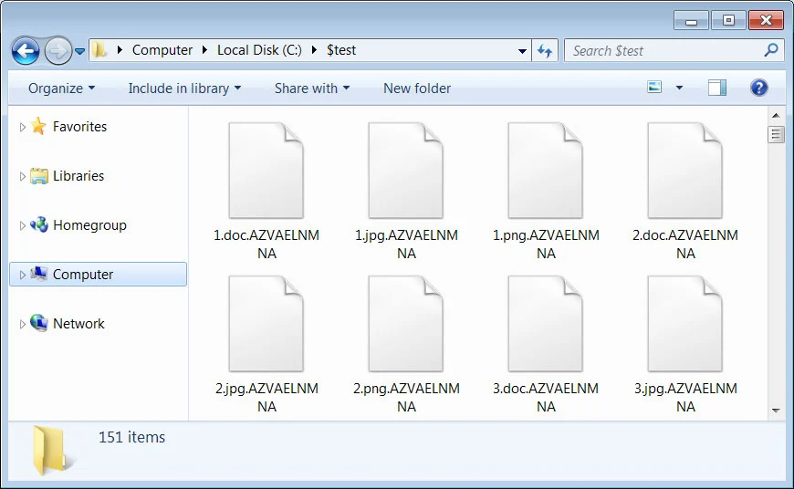Open the More view options dropdown
Viewport: 794px width, 489px height.
click(679, 88)
